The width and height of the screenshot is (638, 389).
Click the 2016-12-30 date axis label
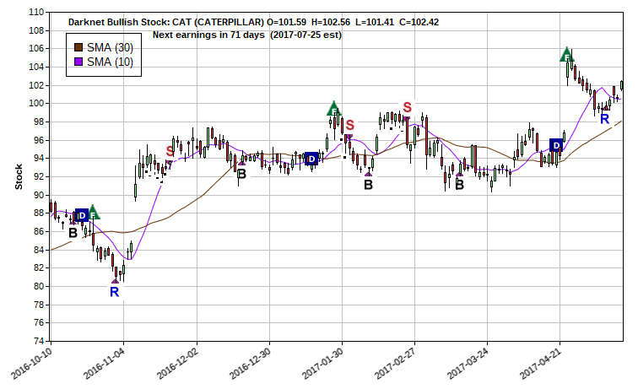click(251, 364)
